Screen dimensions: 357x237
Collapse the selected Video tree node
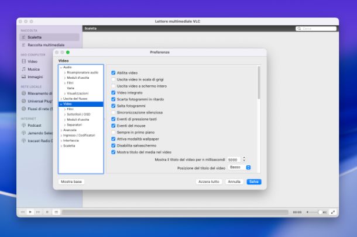[x=61, y=104]
